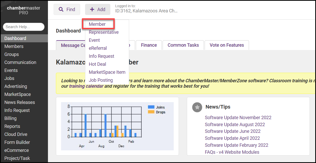Choose Representative in the Add menu
This screenshot has height=163, width=316.
[104, 32]
